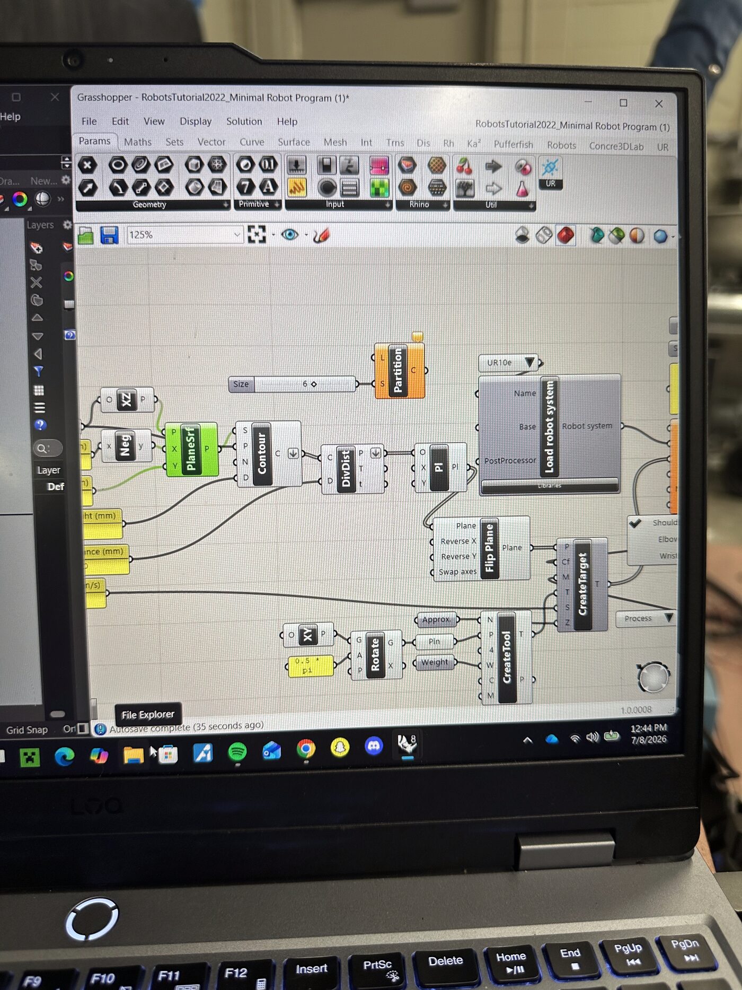The image size is (742, 990).
Task: Toggle the named views eye icon
Action: [289, 234]
